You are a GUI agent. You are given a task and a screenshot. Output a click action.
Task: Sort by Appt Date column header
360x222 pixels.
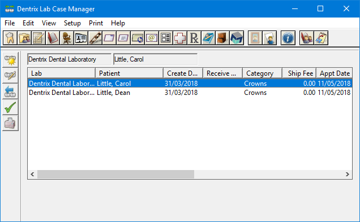[x=334, y=73]
